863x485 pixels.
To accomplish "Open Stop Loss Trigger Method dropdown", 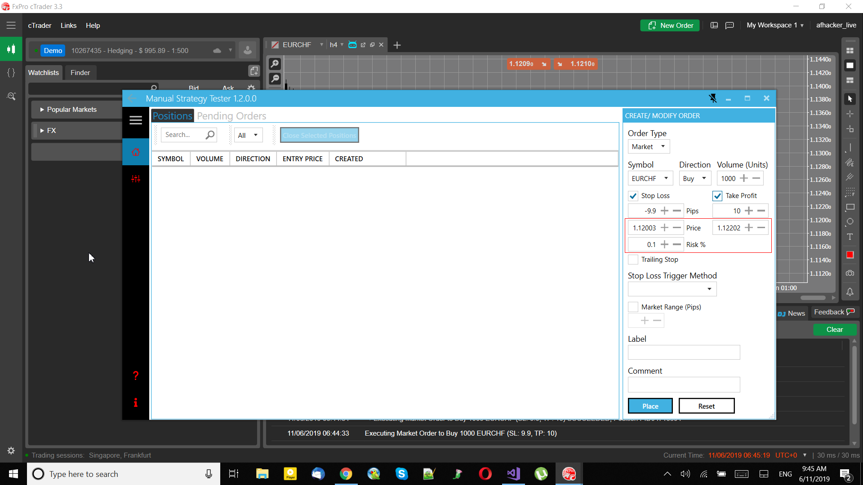I will click(672, 289).
